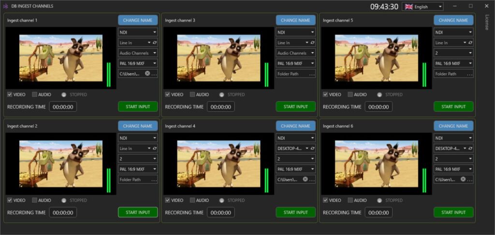
Task: Toggle VIDEO checkbox in Ingest channel 2
Action: (10, 200)
